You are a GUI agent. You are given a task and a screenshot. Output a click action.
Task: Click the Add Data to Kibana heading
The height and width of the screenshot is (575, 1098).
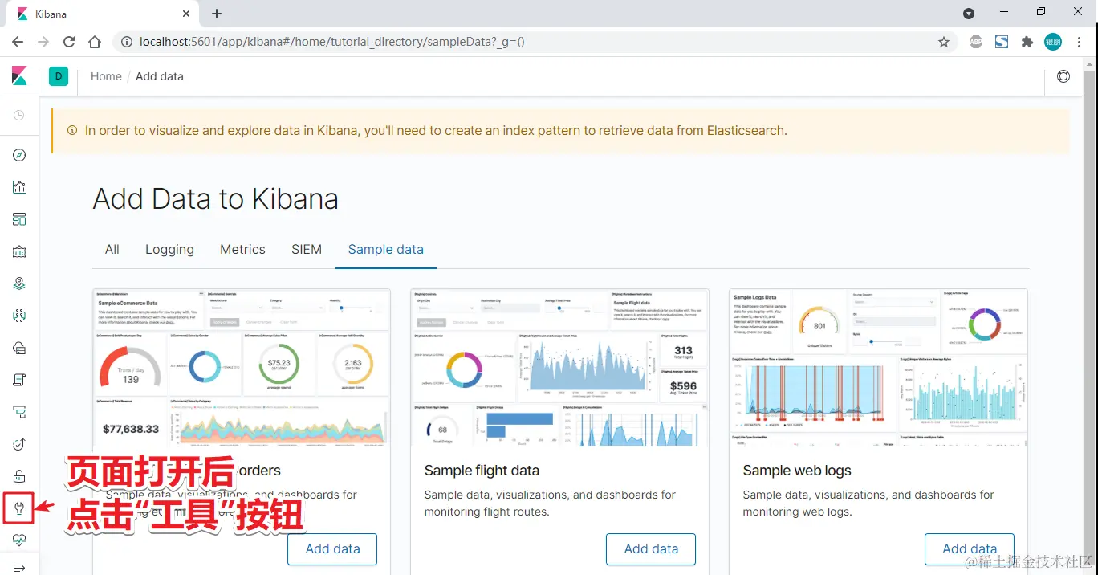216,199
